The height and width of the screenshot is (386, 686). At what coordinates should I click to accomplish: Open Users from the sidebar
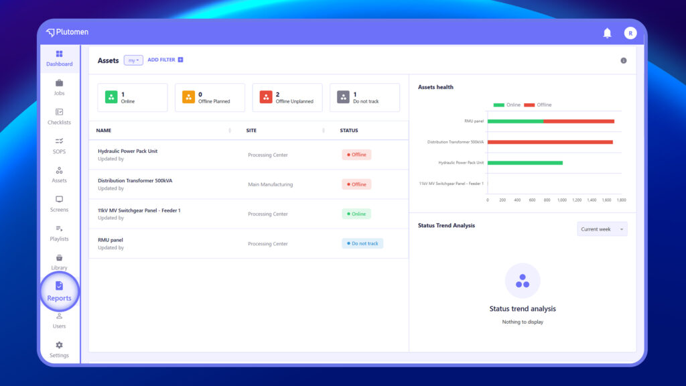59,320
